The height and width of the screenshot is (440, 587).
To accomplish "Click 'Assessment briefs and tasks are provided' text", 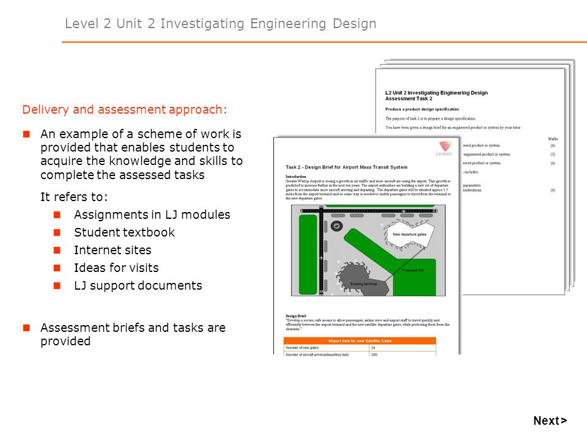I will [x=133, y=334].
